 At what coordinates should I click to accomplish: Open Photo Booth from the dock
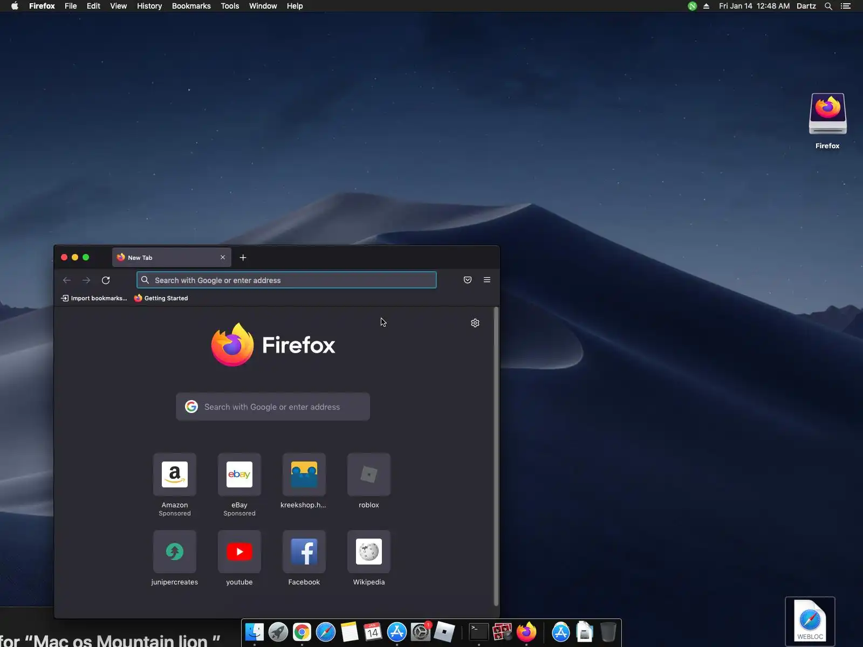point(503,632)
